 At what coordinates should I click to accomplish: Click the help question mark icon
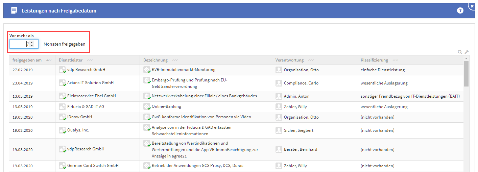(460, 10)
